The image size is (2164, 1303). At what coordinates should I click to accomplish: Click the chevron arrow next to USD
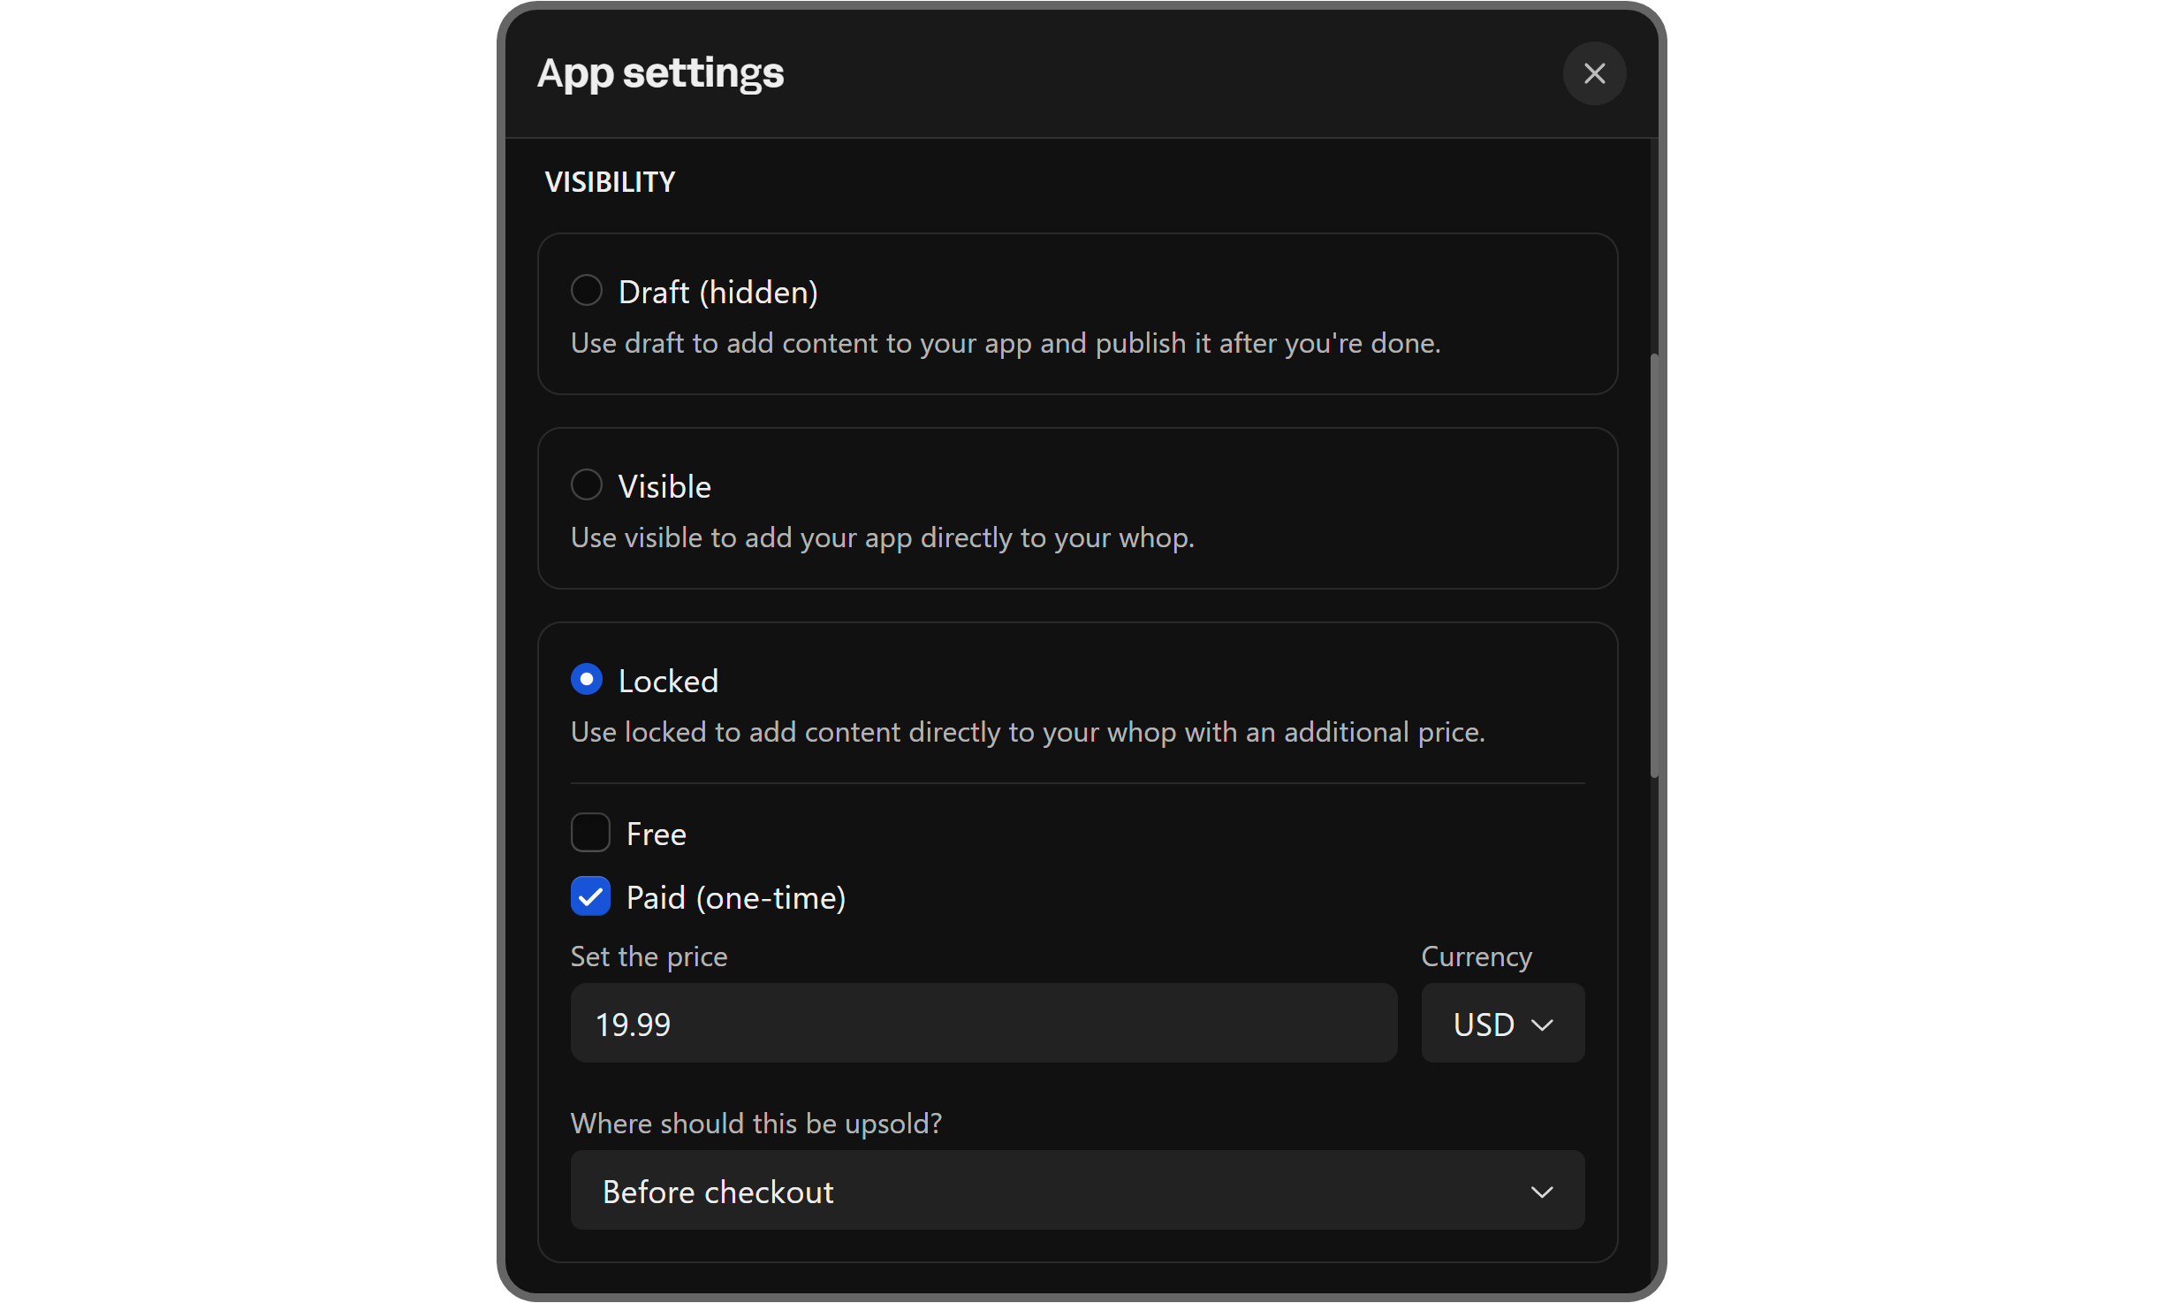point(1542,1025)
